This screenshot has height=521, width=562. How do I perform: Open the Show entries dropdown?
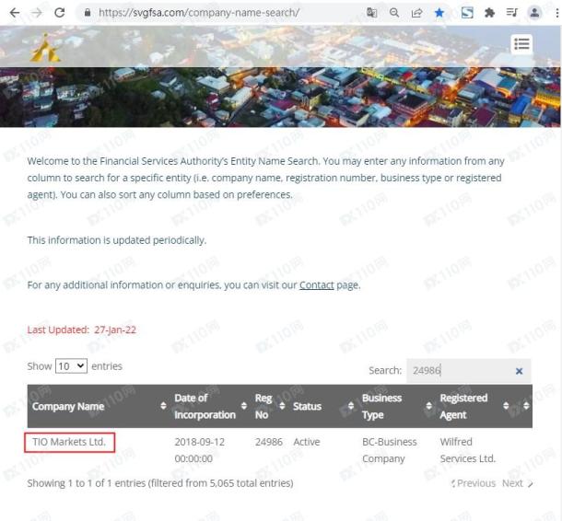[x=71, y=366]
